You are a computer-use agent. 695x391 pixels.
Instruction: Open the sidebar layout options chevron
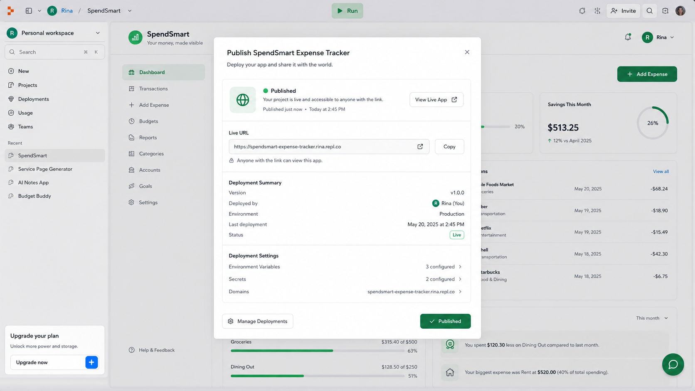click(39, 11)
